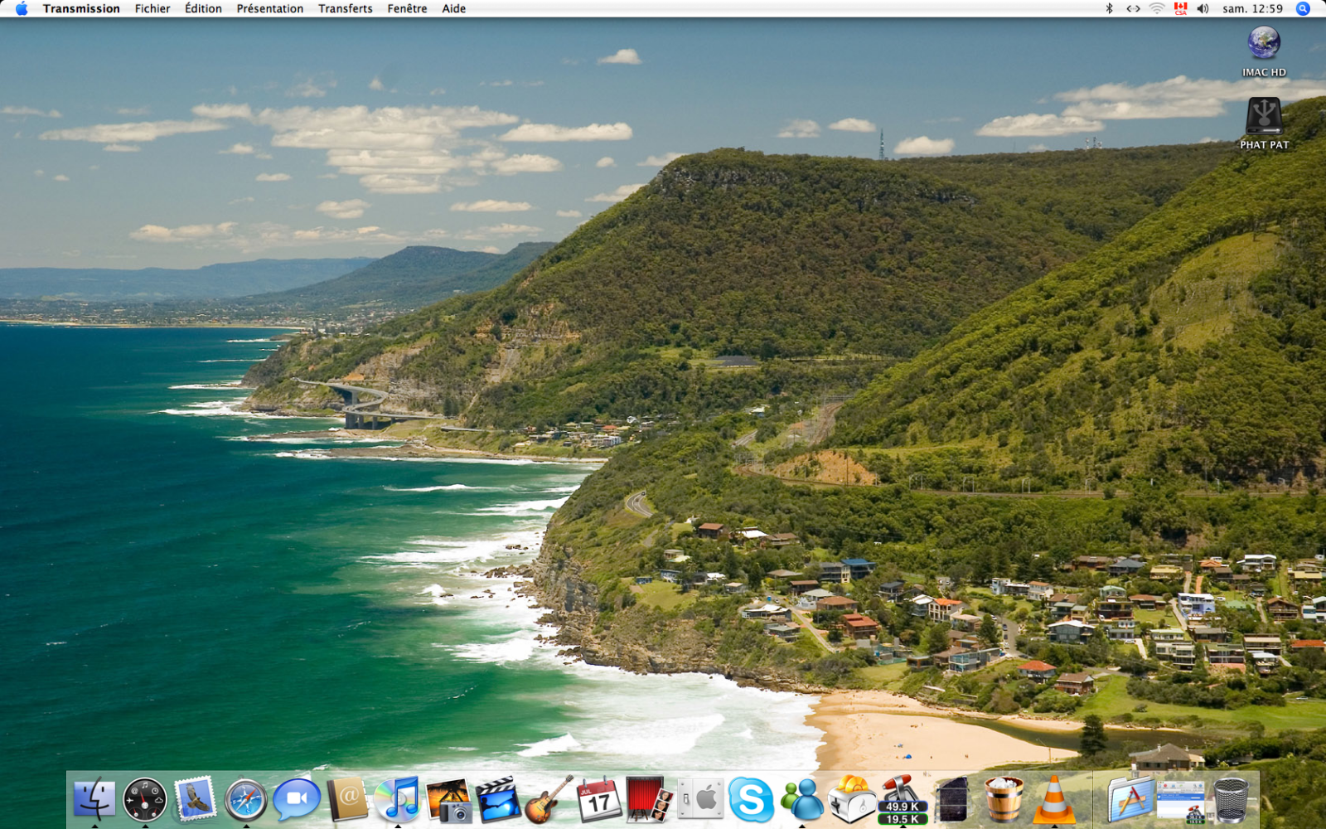Launch Photo Booth from the Dock
This screenshot has height=829, width=1326.
click(x=650, y=800)
